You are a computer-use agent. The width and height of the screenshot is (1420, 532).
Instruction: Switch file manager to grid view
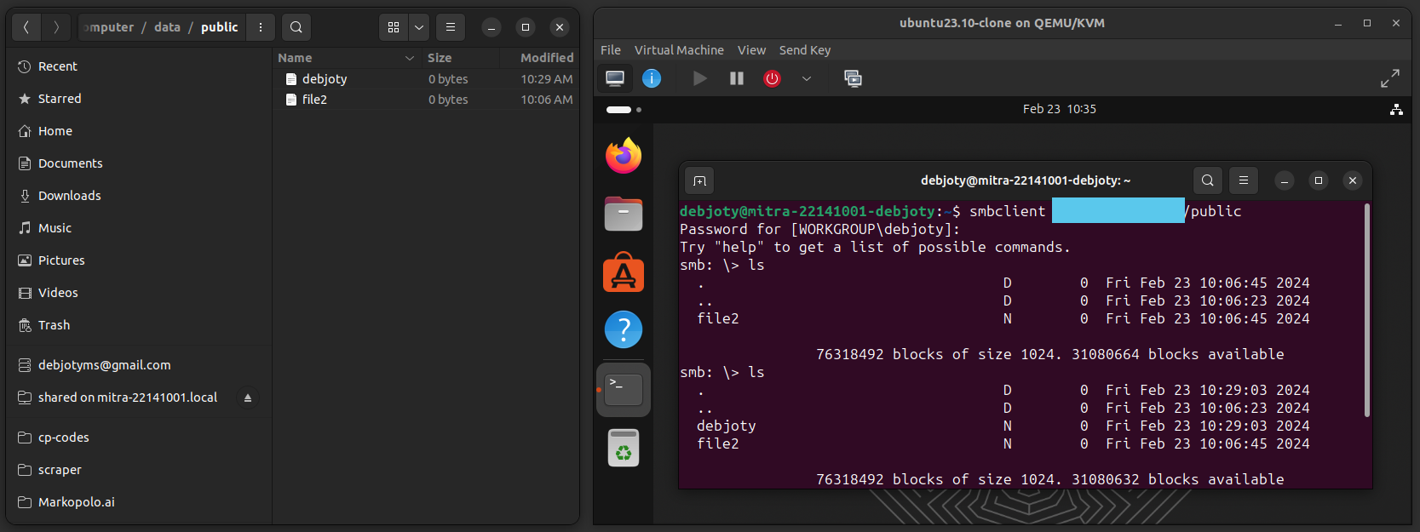pos(394,27)
